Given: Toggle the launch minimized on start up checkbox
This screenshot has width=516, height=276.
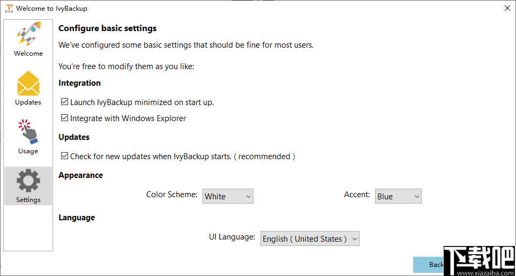Looking at the screenshot, I should 65,102.
